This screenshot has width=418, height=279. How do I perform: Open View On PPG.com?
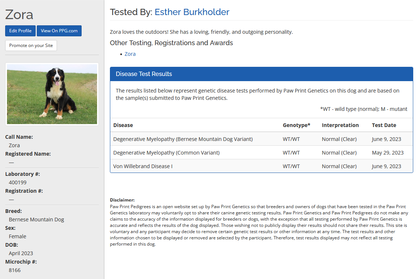click(x=59, y=31)
